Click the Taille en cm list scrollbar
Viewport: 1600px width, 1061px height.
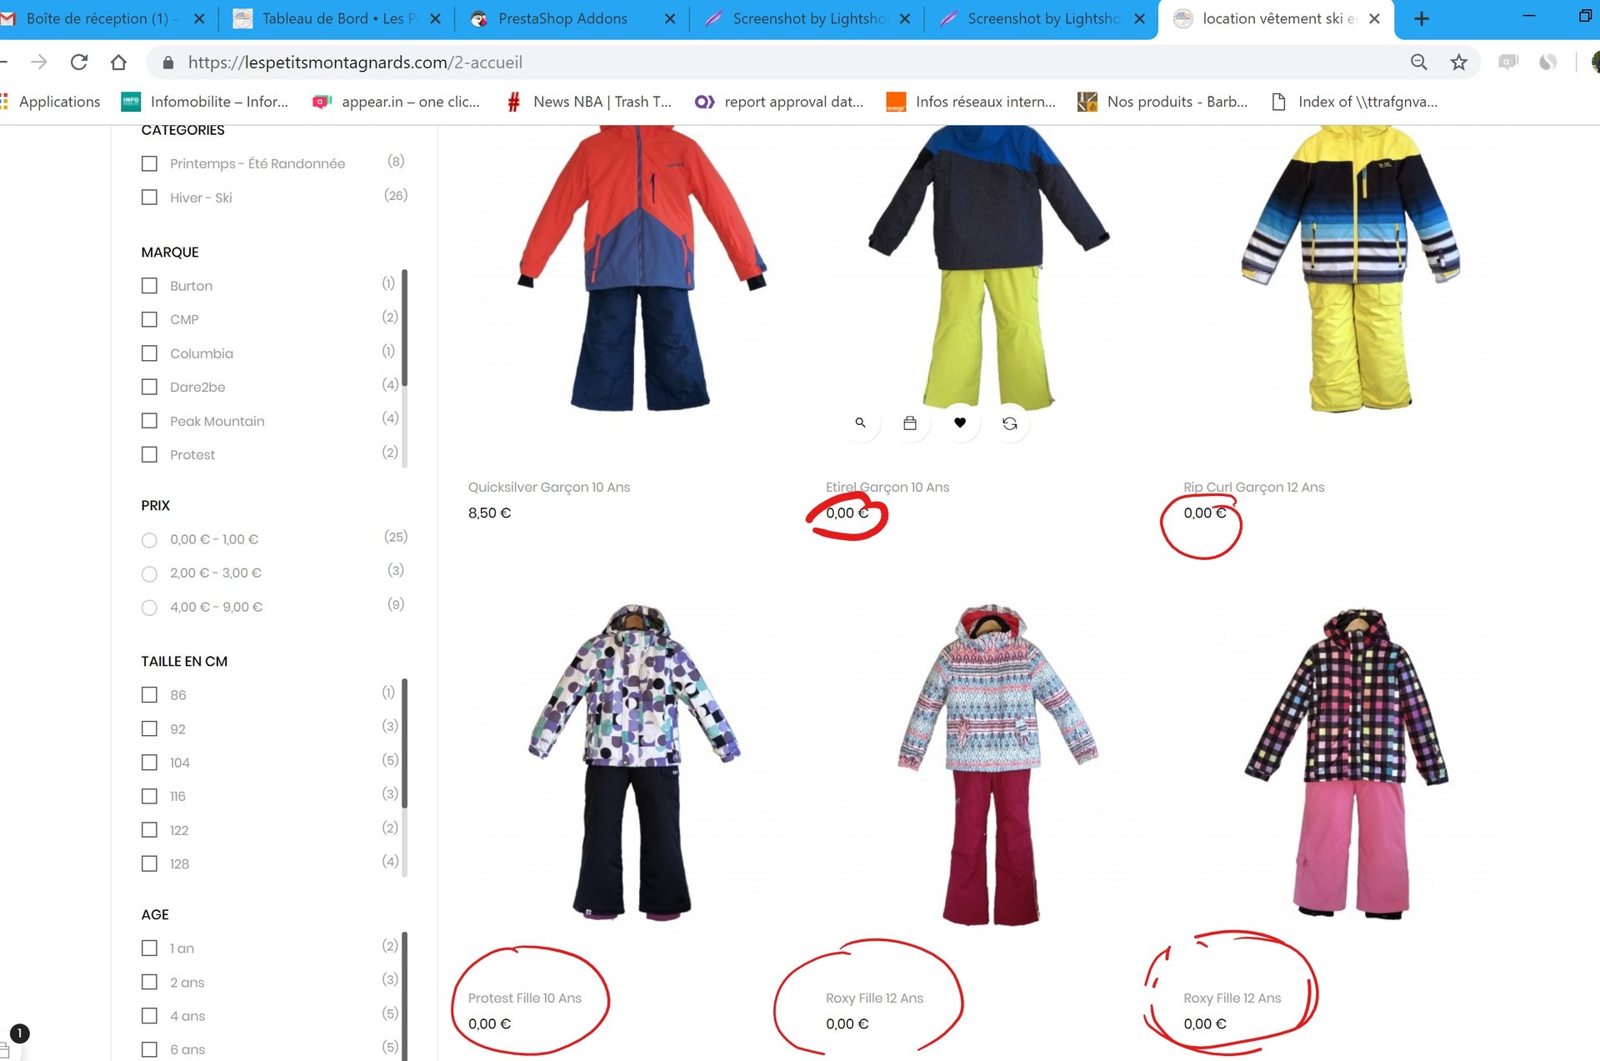(x=404, y=743)
